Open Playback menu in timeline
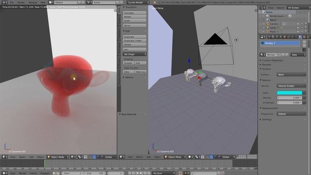Screen dimensions: 311x175 (45, 173)
